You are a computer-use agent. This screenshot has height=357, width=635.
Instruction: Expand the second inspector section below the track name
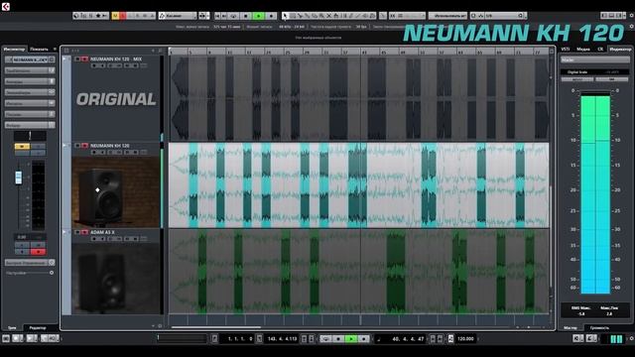pyautogui.click(x=30, y=81)
